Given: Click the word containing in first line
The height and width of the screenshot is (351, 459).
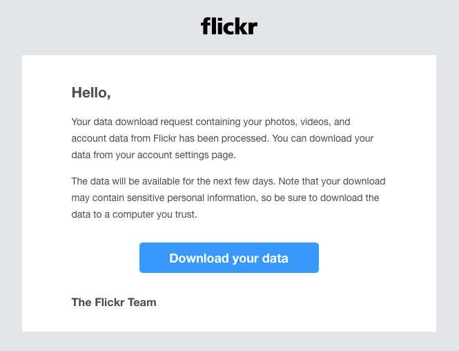Looking at the screenshot, I should point(218,122).
